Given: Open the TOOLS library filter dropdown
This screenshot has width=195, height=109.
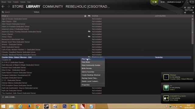Looking at the screenshot, I should [x=36, y=12].
